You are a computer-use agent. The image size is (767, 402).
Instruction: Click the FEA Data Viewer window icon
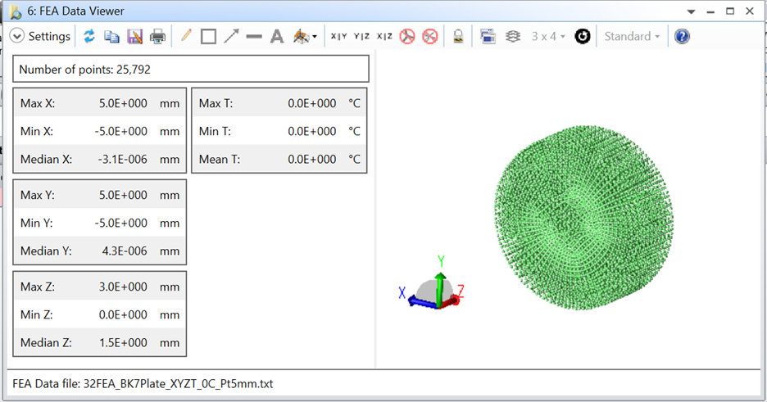(x=16, y=11)
